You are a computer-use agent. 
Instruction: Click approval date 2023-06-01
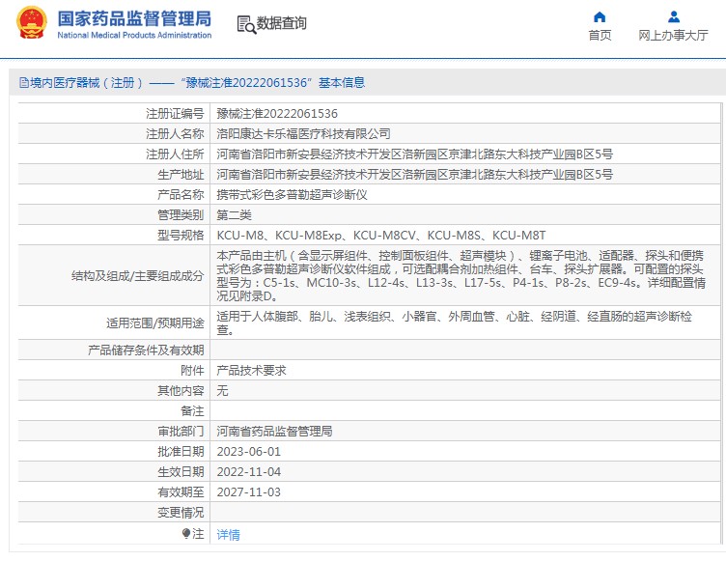click(249, 452)
